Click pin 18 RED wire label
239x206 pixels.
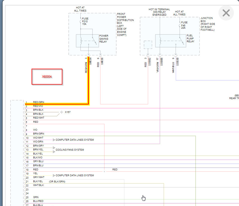[x=36, y=169]
